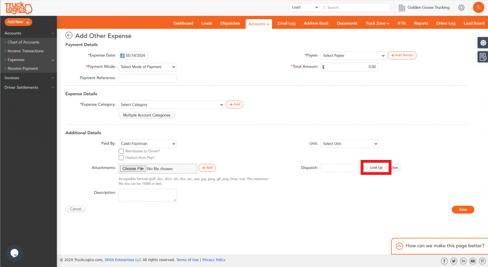Viewport: 488px width, 267px height.
Task: Click the dispatch Look Up button
Action: click(376, 168)
